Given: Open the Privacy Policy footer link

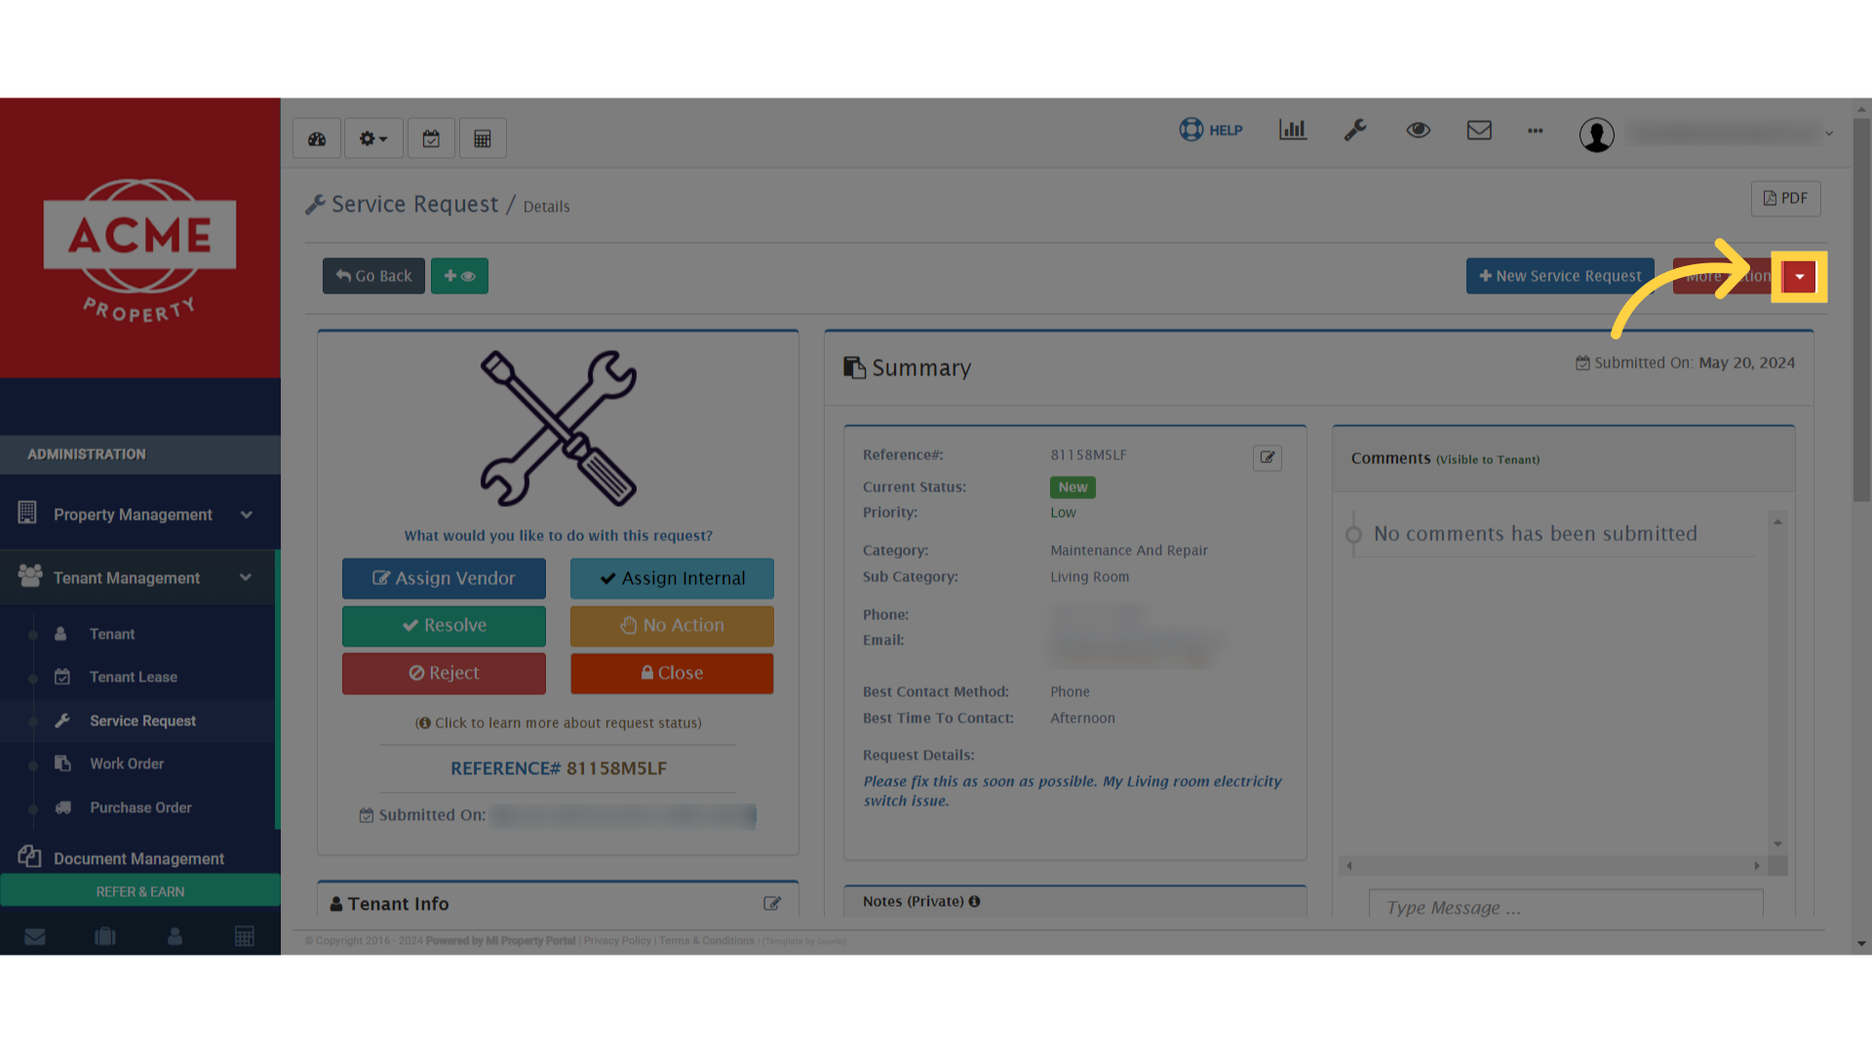Looking at the screenshot, I should (x=617, y=941).
